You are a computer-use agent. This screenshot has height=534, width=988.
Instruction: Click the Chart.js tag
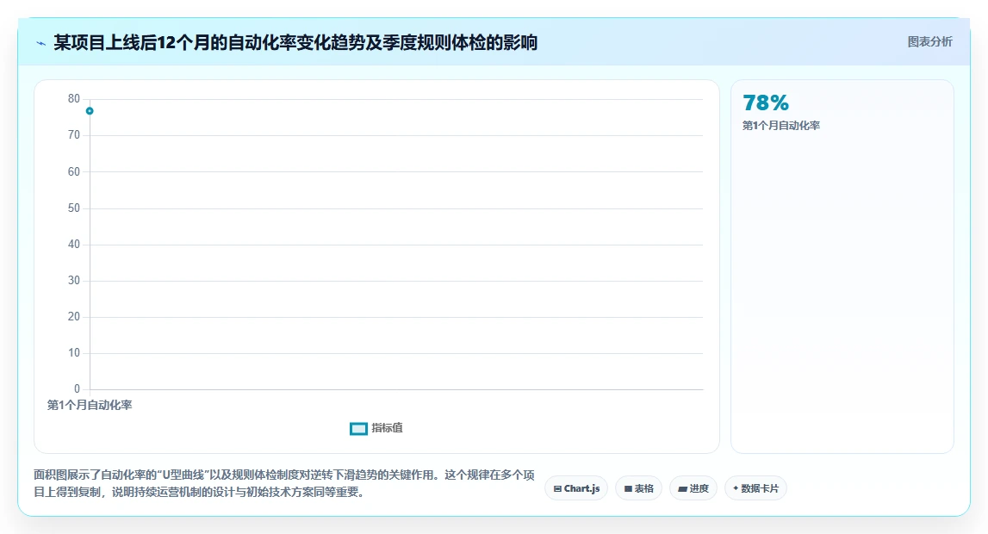coord(576,488)
